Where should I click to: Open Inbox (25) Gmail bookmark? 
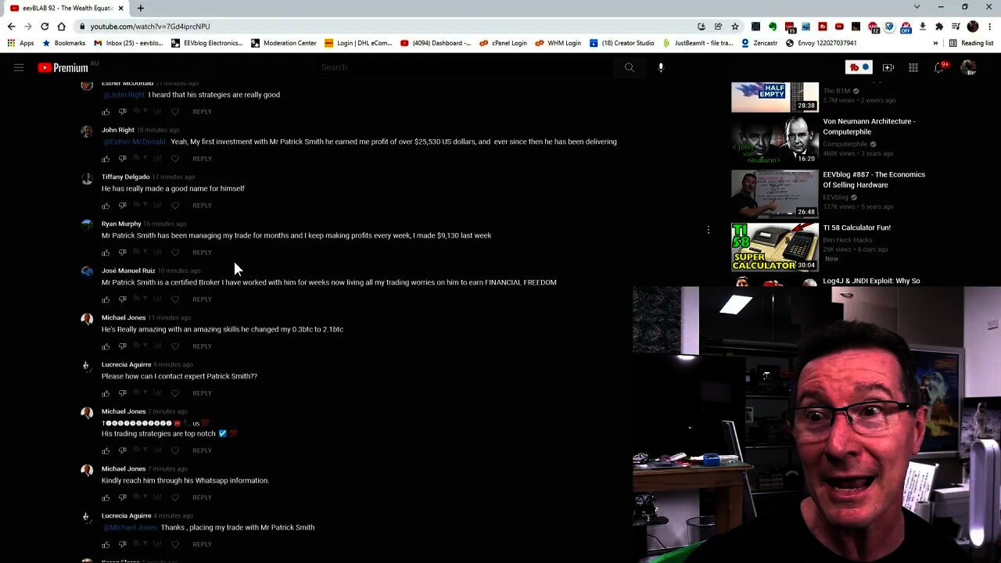(x=128, y=43)
